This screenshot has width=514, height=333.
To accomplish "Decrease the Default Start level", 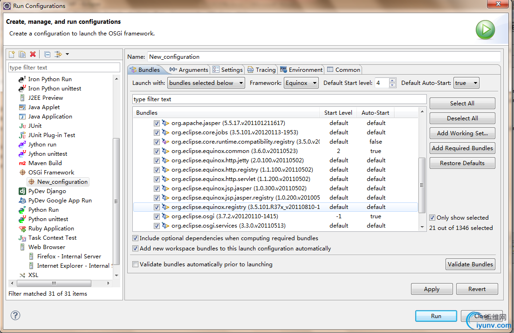I will (x=392, y=85).
